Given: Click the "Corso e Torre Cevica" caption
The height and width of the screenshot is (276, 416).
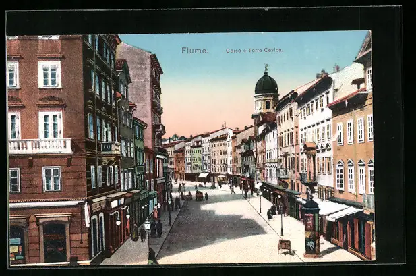Looking at the screenshot, I should coord(254,51).
